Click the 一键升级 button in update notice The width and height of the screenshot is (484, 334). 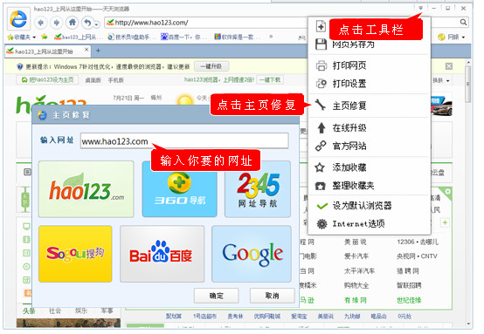pyautogui.click(x=211, y=66)
